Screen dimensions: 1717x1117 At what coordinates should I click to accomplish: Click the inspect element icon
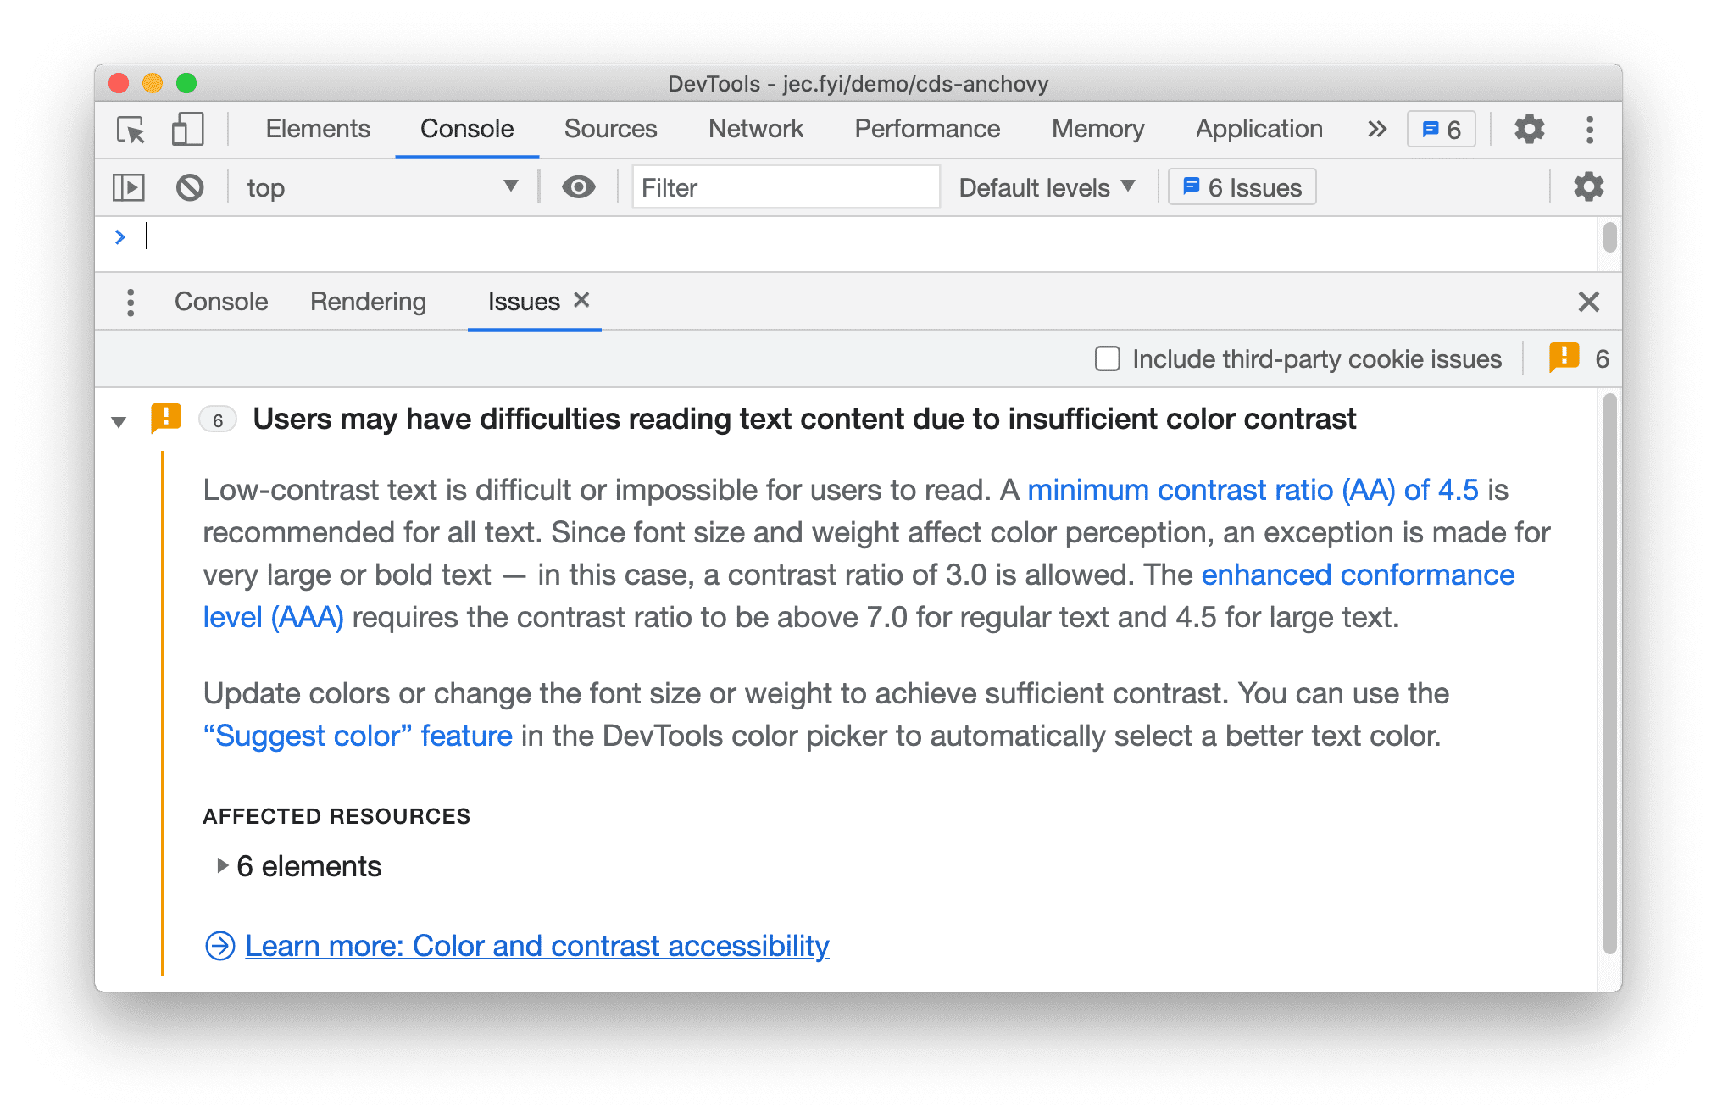[x=131, y=129]
